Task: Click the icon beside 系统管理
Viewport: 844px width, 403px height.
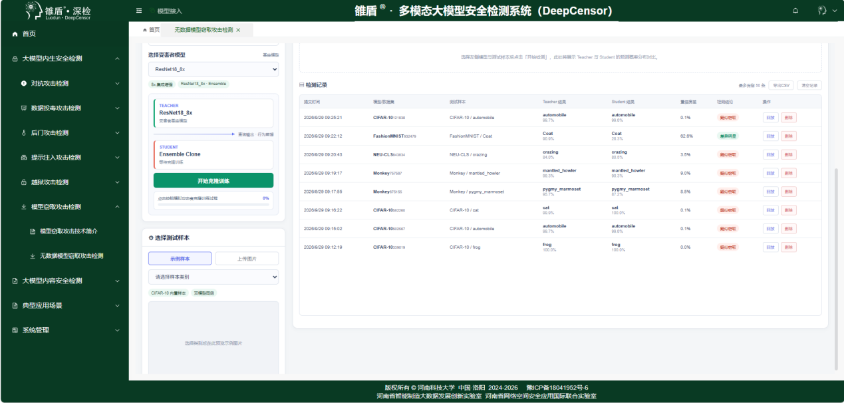Action: coord(15,330)
